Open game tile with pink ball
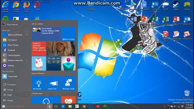This screenshot has width=194, height=109. pos(69,63)
